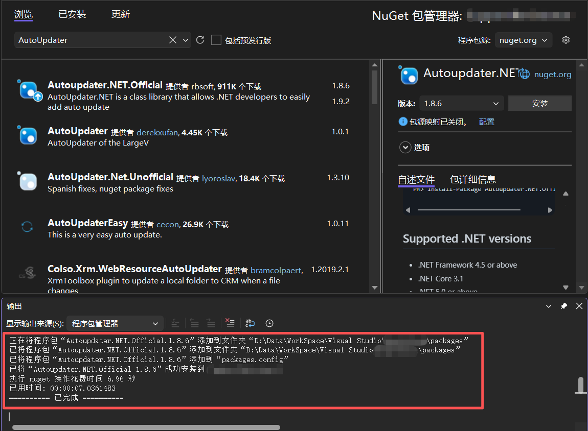Click the globe icon beside nuget.org link
Image resolution: width=588 pixels, height=431 pixels.
pyautogui.click(x=524, y=74)
